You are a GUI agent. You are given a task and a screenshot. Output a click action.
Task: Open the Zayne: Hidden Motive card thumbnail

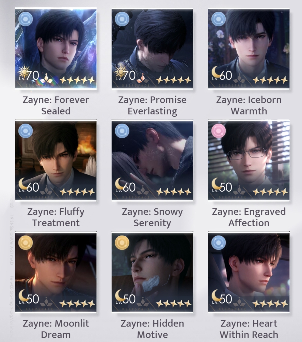pyautogui.click(x=152, y=272)
